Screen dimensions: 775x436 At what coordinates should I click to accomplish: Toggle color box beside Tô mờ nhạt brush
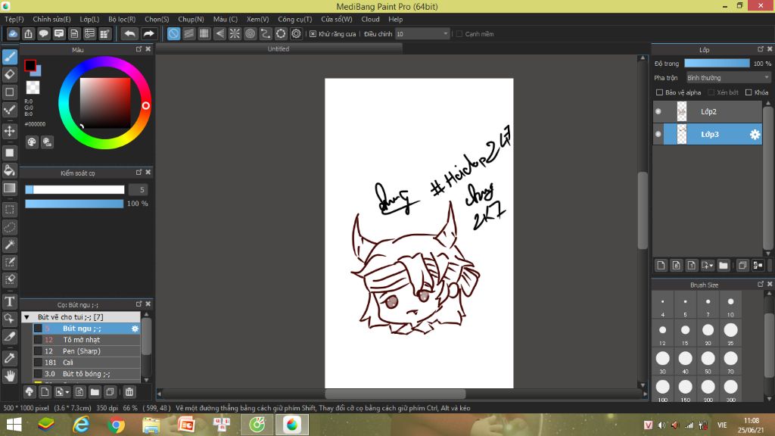38,340
